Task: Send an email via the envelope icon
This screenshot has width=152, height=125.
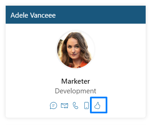Action: 65,106
